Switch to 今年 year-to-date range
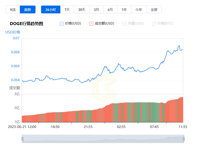The image size is (218, 157). [x=139, y=9]
